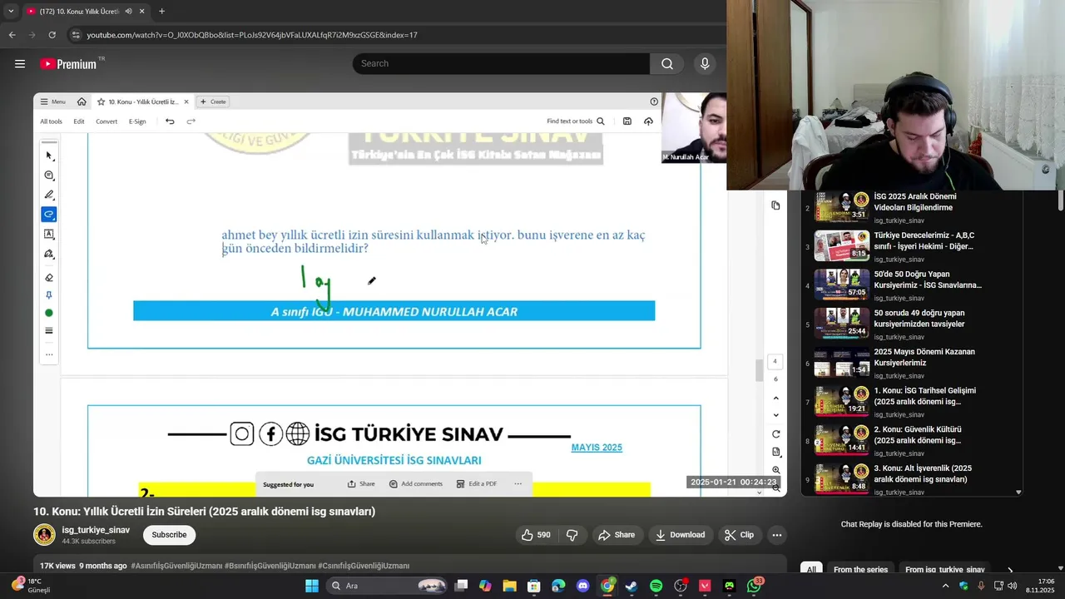
Task: Open Acrobat Menu in the video
Action: pyautogui.click(x=52, y=101)
